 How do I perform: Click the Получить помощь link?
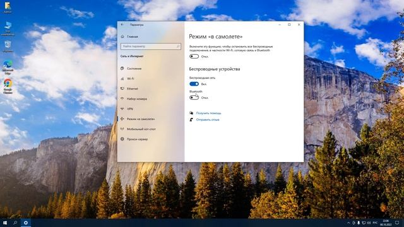pos(208,113)
